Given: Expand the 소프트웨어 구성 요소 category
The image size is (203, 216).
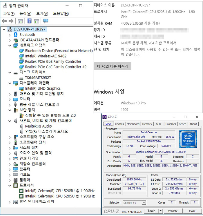Looking at the screenshot, I should (x=10, y=137).
